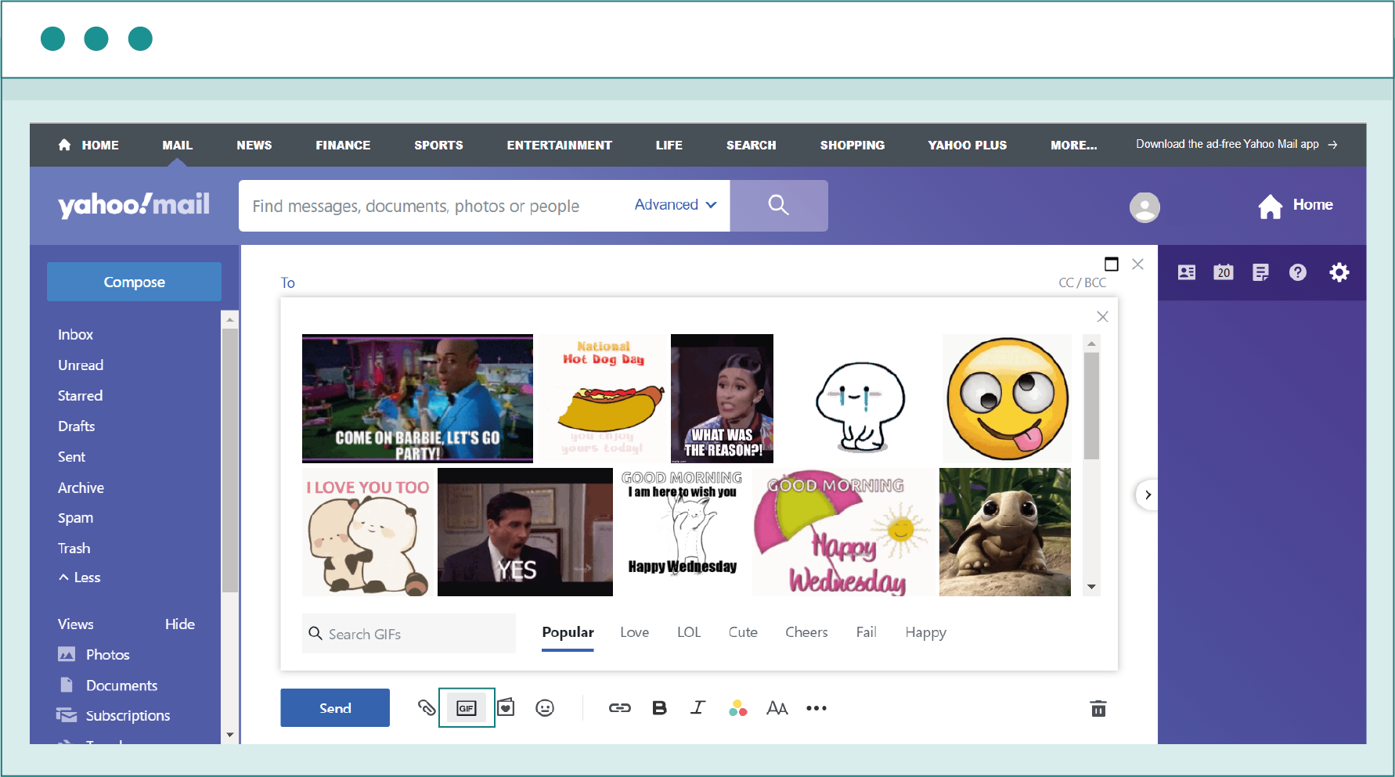Screen dimensions: 1395x777
Task: Open Yahoo Mail settings gear
Action: [x=1339, y=272]
